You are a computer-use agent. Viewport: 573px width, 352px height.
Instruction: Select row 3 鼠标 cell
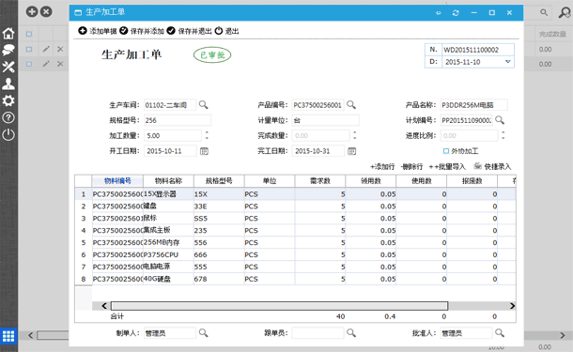coord(168,219)
